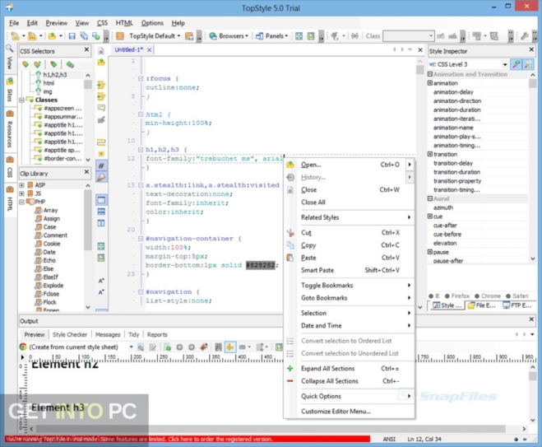542x447 pixels.
Task: Open Toggle Bookmarks submenu
Action: pyautogui.click(x=349, y=285)
